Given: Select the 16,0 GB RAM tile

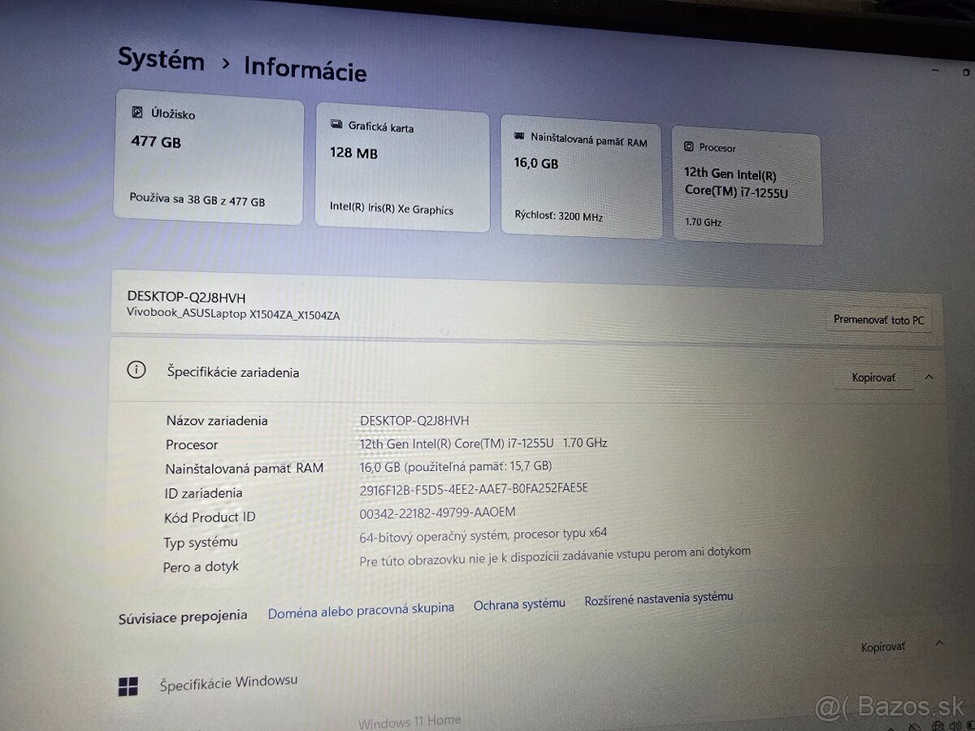Looking at the screenshot, I should click(581, 179).
